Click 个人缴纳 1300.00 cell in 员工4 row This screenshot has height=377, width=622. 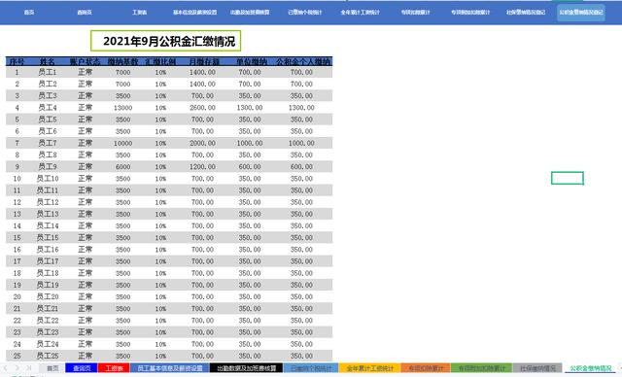301,108
